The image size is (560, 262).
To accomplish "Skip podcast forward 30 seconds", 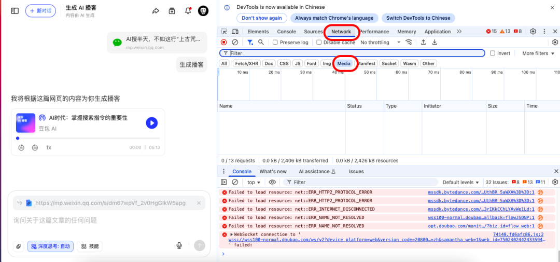I will 35,148.
